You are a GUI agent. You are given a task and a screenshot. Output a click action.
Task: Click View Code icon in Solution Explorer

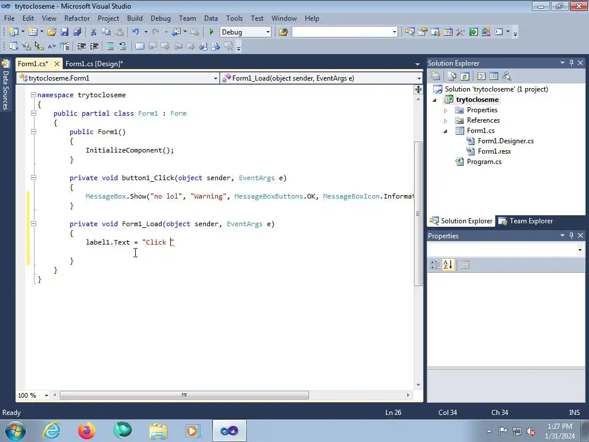click(x=481, y=77)
